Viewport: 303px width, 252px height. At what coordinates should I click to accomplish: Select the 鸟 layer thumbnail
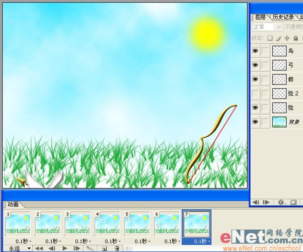click(x=279, y=51)
